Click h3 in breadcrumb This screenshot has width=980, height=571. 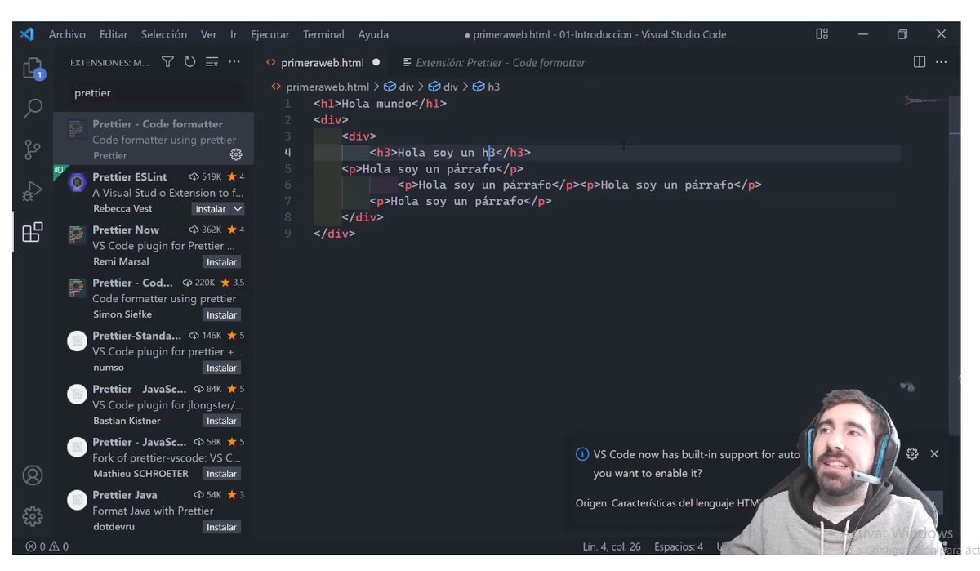pyautogui.click(x=487, y=87)
